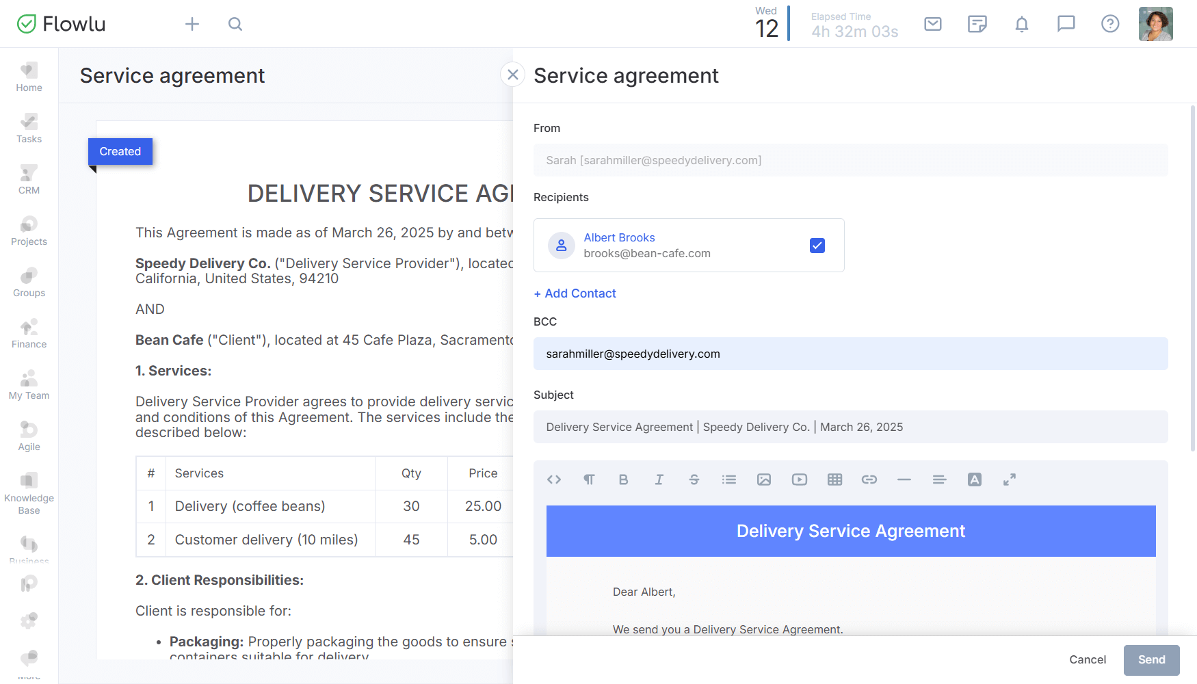Open the mail inbox icon
This screenshot has height=684, width=1197.
click(933, 24)
